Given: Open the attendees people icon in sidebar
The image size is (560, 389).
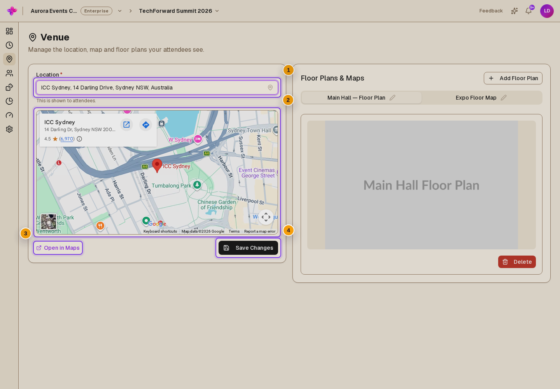Looking at the screenshot, I should tap(9, 73).
